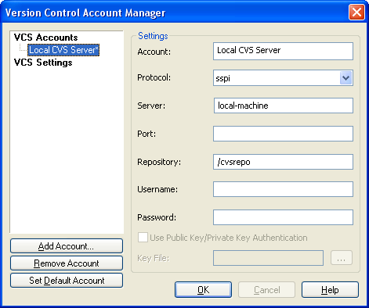Click the Cancel button
This screenshot has width=369, height=308.
click(266, 289)
